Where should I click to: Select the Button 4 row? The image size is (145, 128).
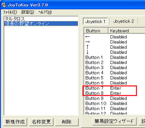(x=115, y=73)
